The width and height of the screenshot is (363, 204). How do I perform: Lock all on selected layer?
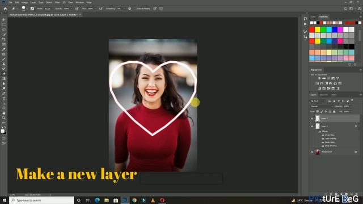pyautogui.click(x=334, y=112)
